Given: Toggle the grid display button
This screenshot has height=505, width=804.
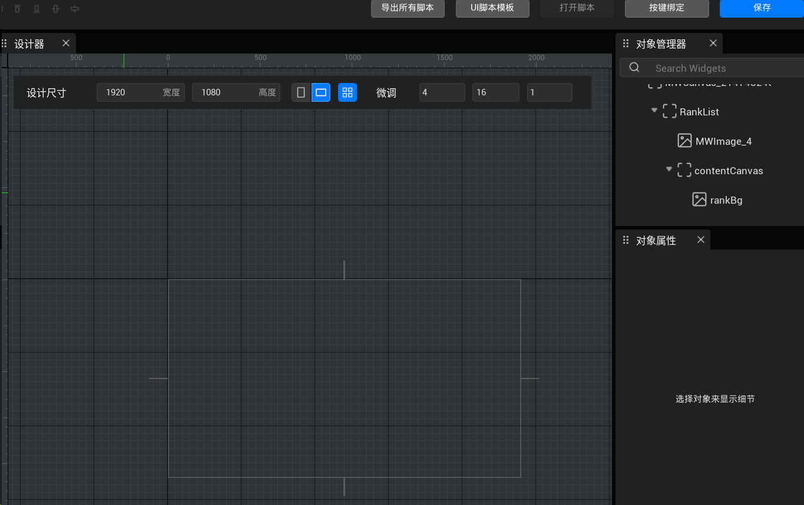Looking at the screenshot, I should (x=348, y=92).
